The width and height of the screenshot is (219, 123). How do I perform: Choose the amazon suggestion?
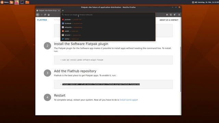click(x=108, y=35)
